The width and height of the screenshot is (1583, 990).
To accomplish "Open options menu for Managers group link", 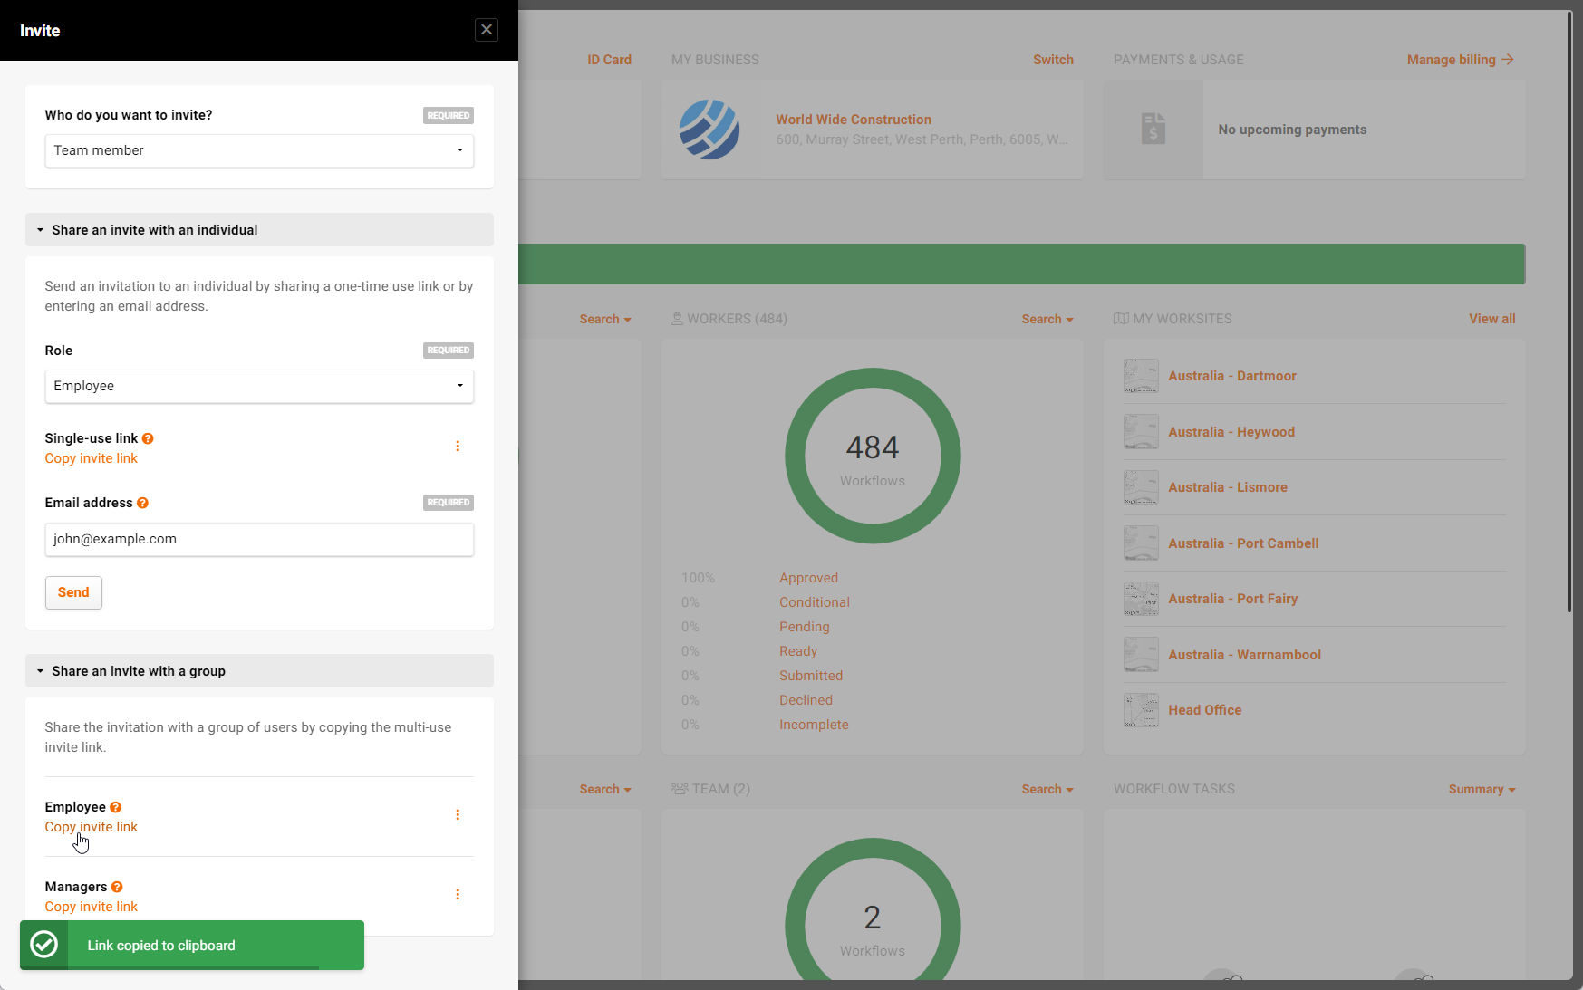I will point(458,894).
